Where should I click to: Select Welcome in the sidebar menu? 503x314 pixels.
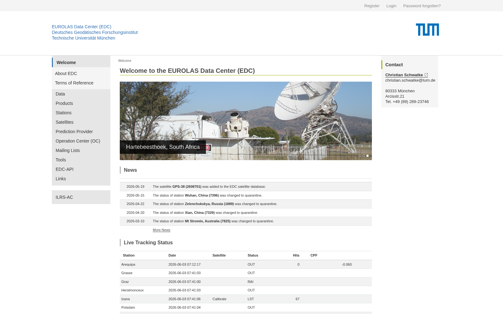click(81, 62)
